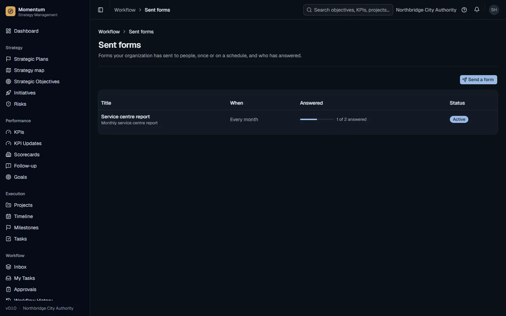Open Initiatives in the sidebar
The height and width of the screenshot is (316, 506).
point(45,93)
